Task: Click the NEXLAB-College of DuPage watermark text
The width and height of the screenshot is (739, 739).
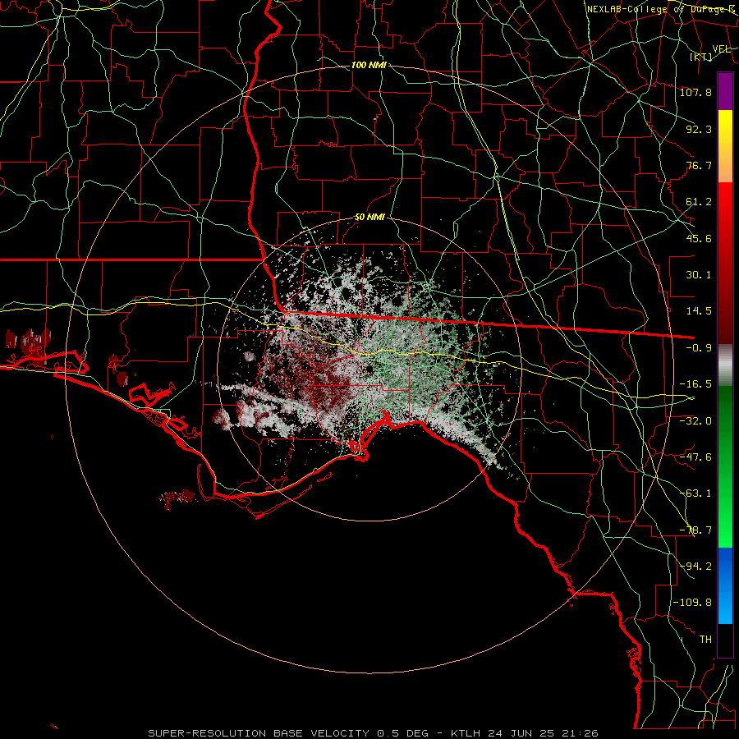Action: point(660,9)
